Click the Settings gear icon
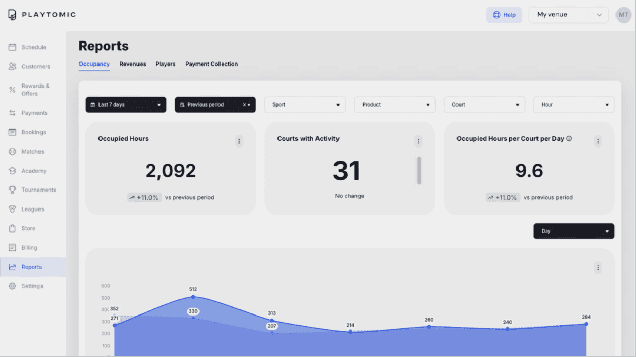The height and width of the screenshot is (357, 636). pos(12,286)
